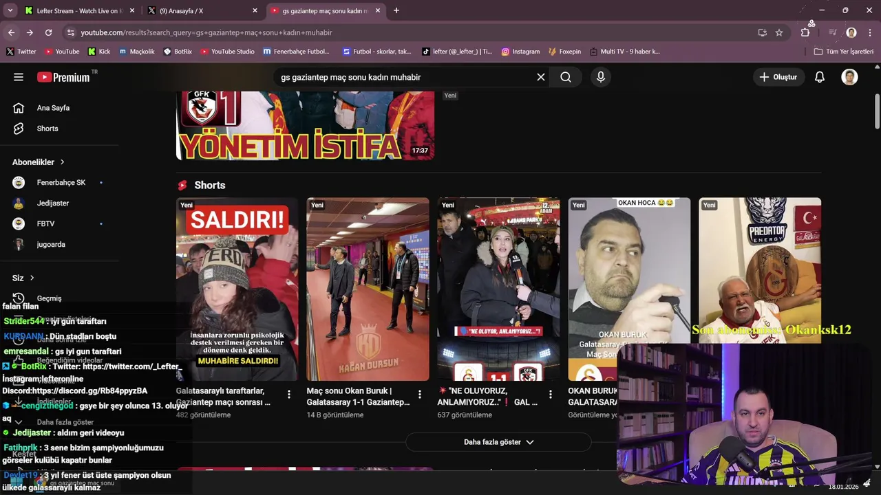Play the NE OLUYORUZ ANLAMIYORUZ short thumbnail

498,289
